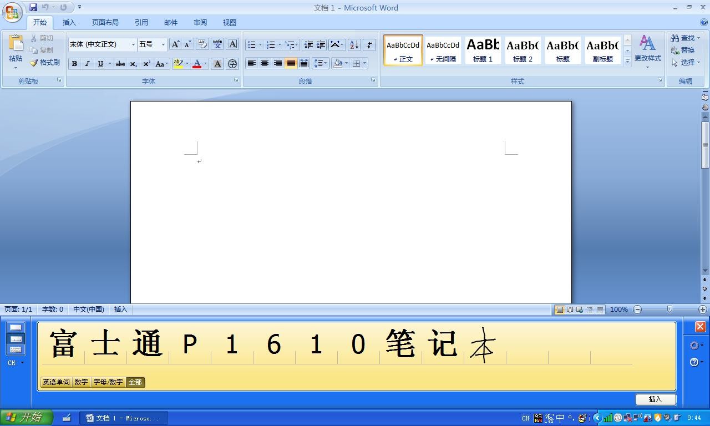710x426 pixels.
Task: Open the phonetic guide (wén) tool
Action: coord(217,44)
